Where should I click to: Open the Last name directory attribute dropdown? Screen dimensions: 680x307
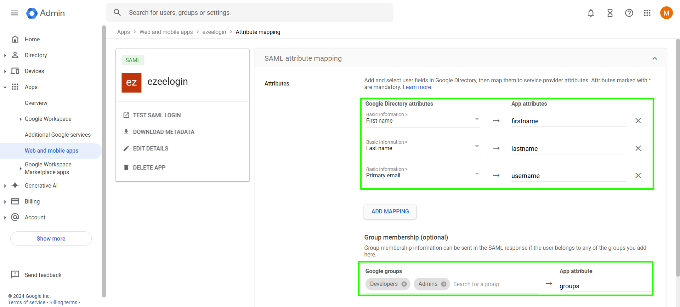pos(423,147)
